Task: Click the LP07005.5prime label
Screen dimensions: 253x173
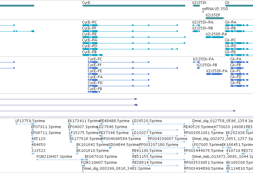Action: [x=207, y=145]
